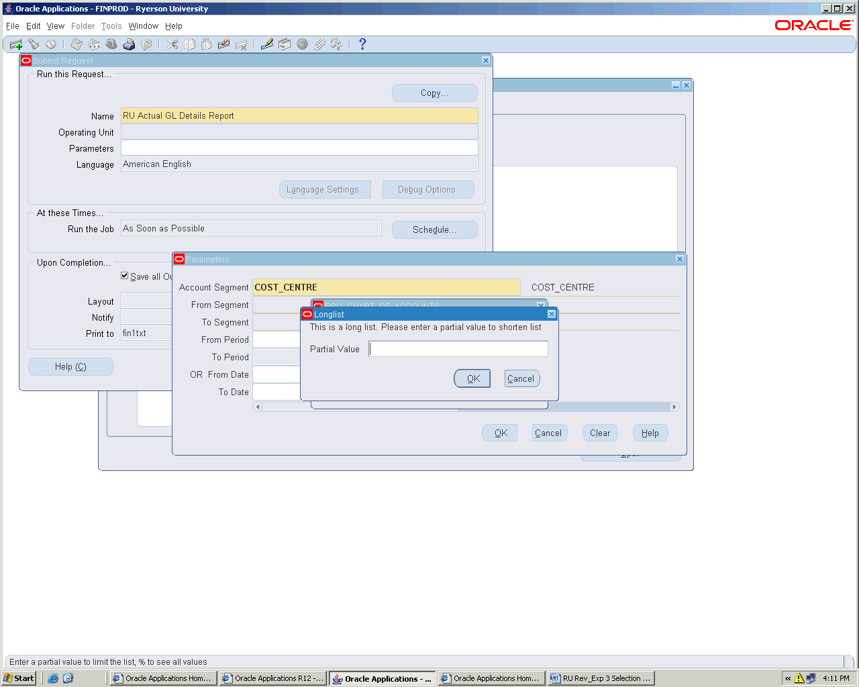Click the Internet Explorer quick launch icon
This screenshot has height=687, width=859.
tap(53, 678)
